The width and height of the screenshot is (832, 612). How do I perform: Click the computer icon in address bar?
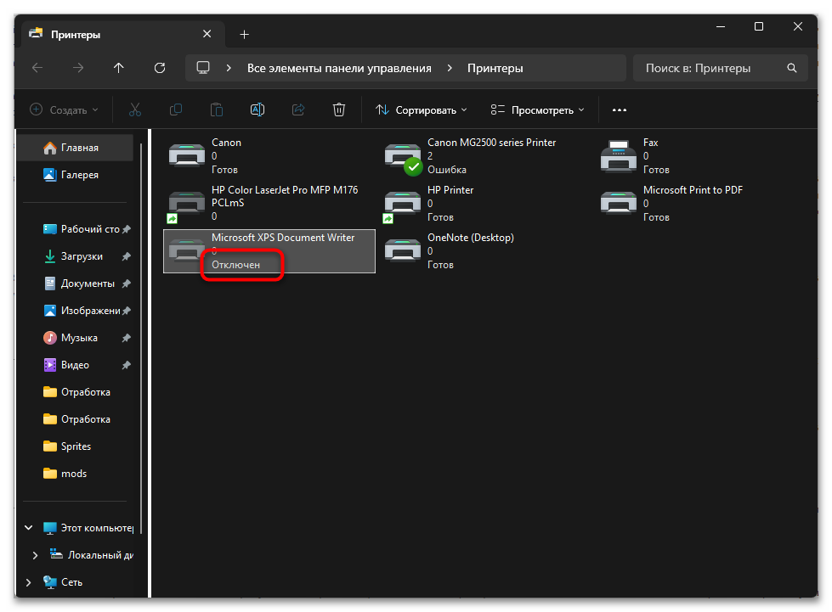coord(203,68)
